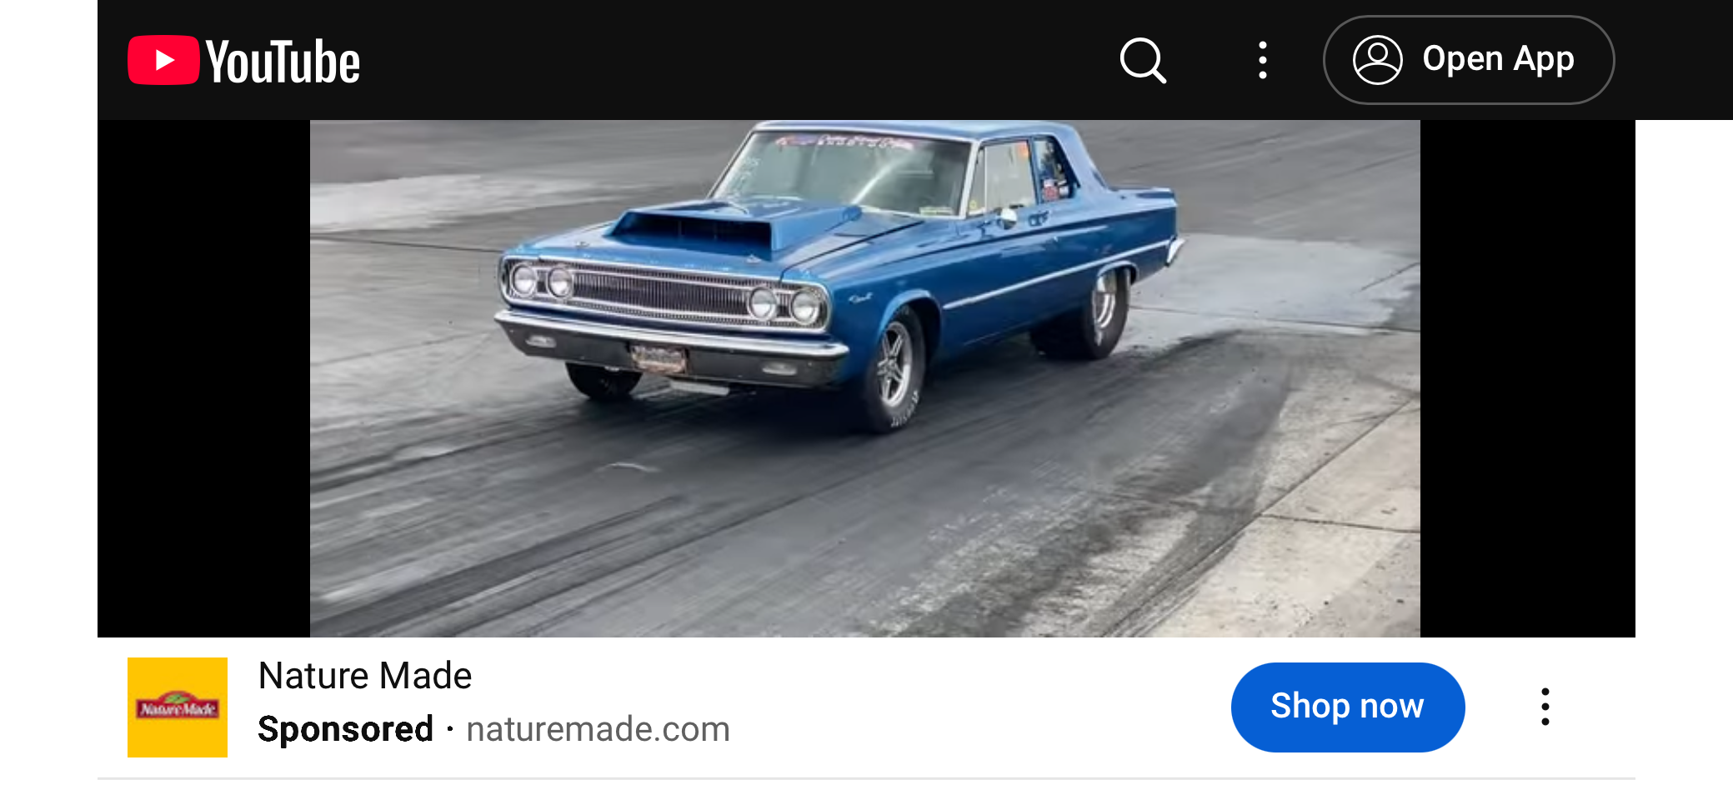Tap the right black letterbox area of the video

click(1527, 378)
